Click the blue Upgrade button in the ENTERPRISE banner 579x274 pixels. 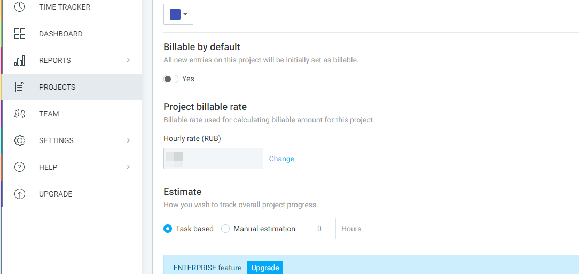[265, 268]
